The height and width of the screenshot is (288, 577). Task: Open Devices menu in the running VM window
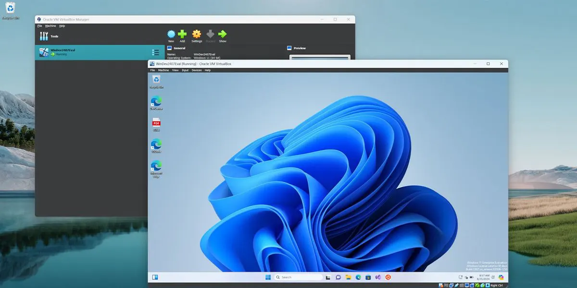tap(197, 70)
